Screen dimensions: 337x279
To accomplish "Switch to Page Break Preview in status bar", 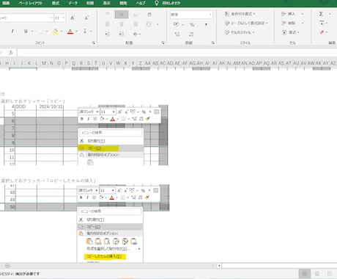I will click(x=330, y=273).
